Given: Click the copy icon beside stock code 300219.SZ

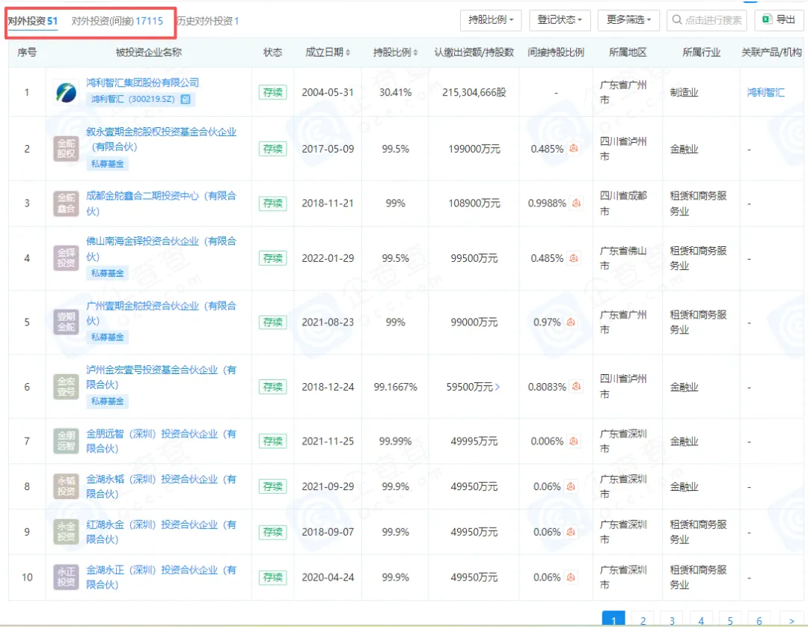Looking at the screenshot, I should 186,99.
